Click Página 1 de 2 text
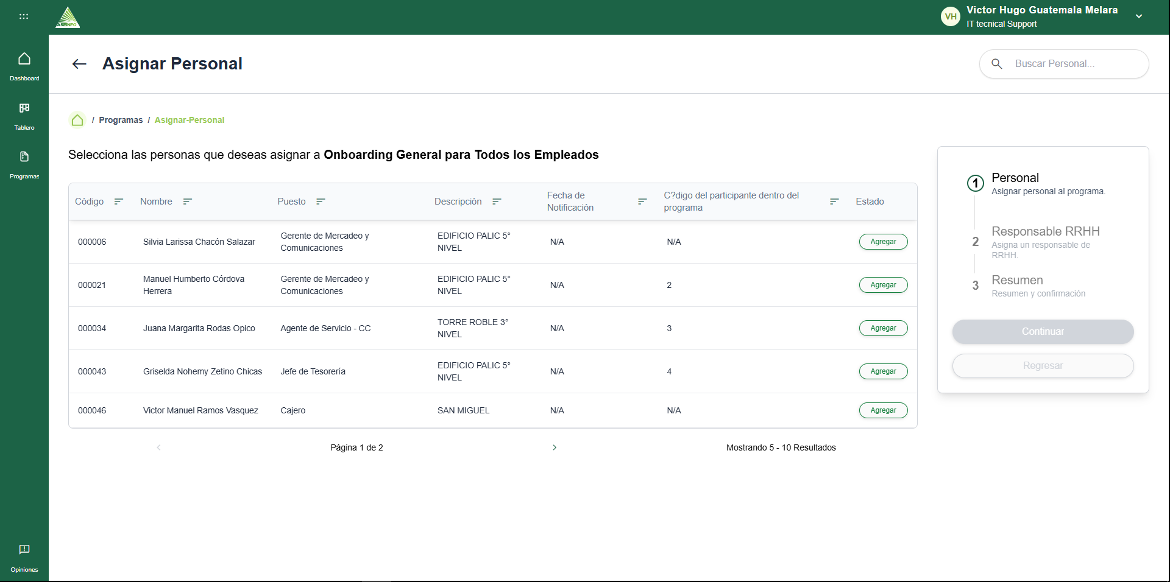Image resolution: width=1170 pixels, height=582 pixels. tap(356, 447)
